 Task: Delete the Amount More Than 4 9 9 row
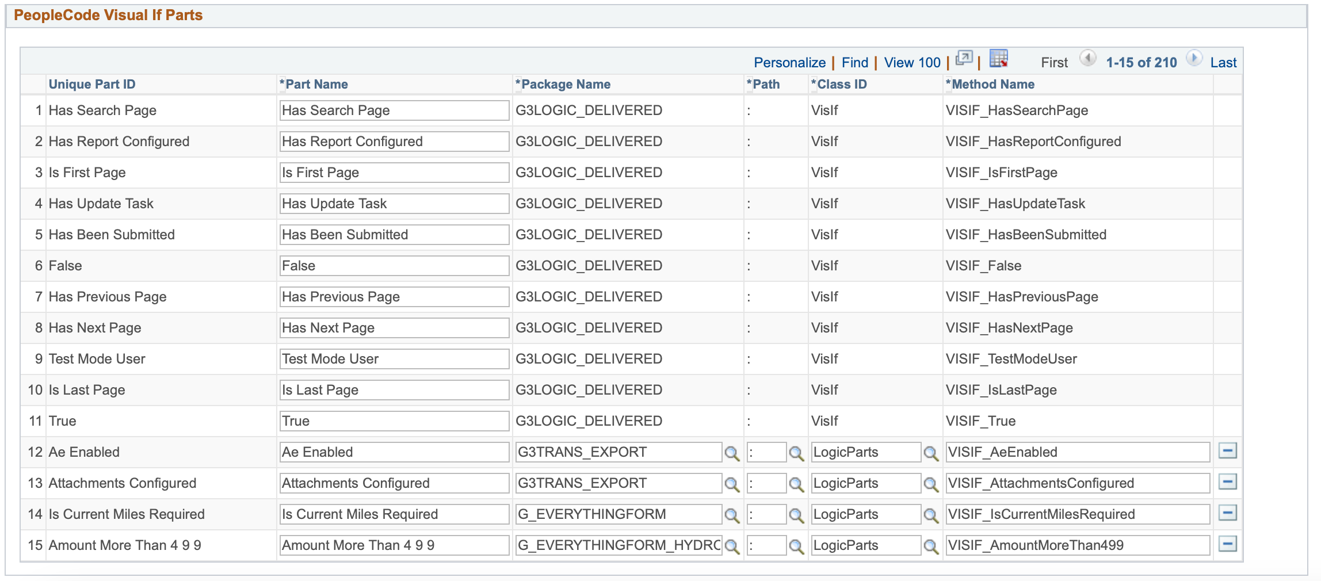1228,544
